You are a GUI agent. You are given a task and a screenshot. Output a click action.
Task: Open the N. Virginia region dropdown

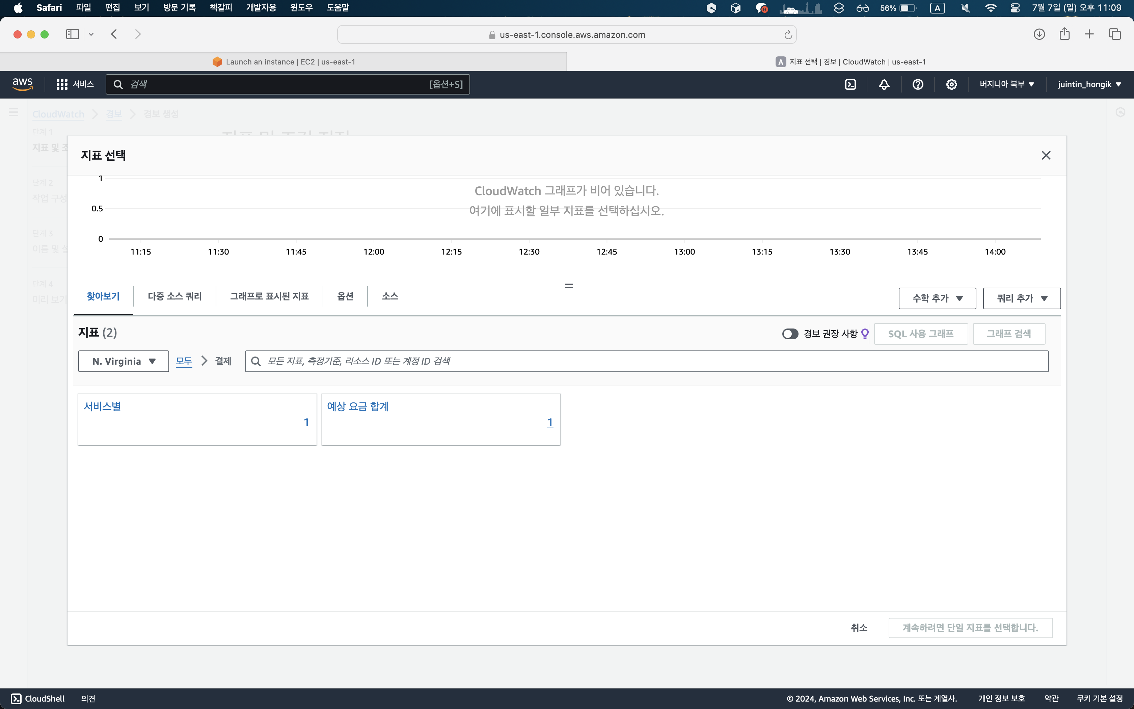coord(124,361)
